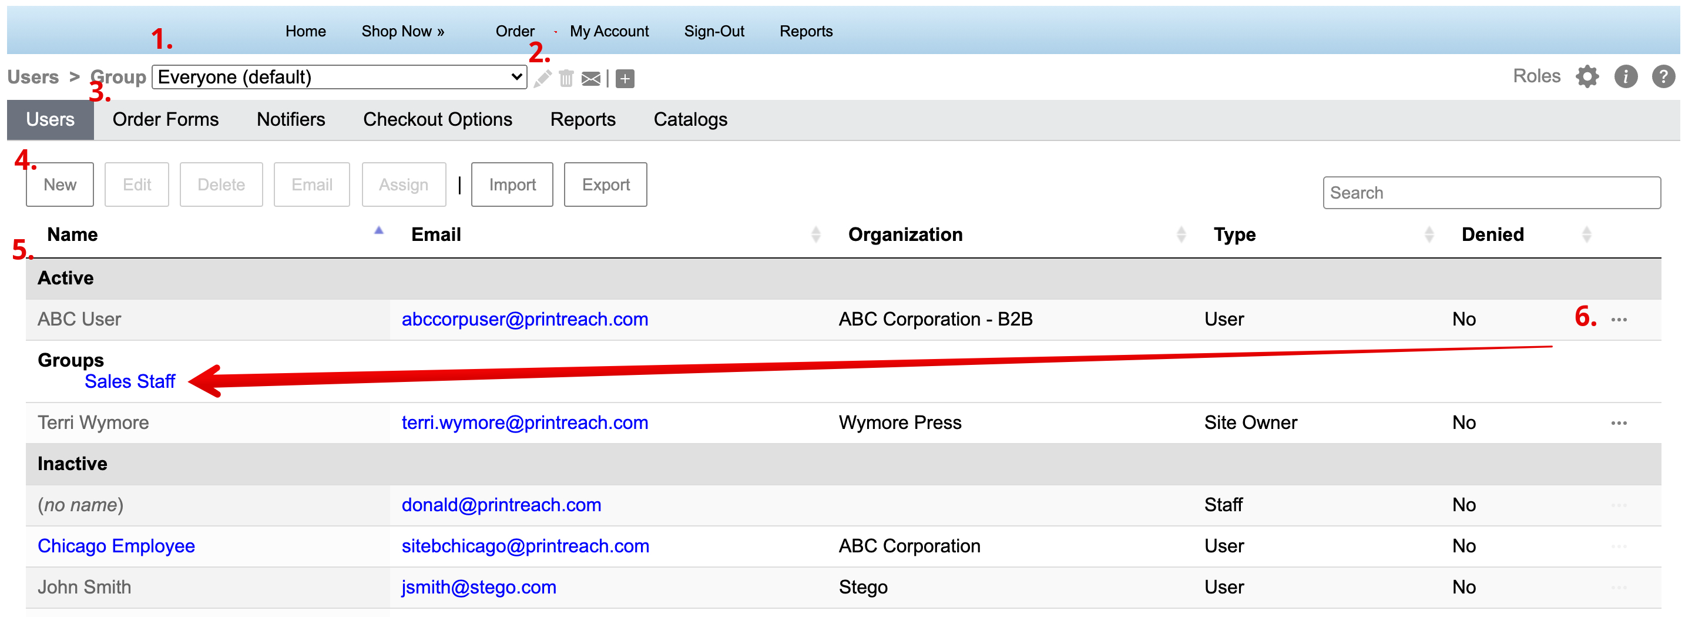Select the Terri Wymore name cell
Image resolution: width=1685 pixels, height=617 pixels.
click(x=208, y=423)
